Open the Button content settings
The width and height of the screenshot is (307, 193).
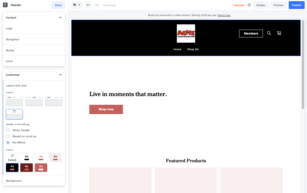click(x=34, y=50)
